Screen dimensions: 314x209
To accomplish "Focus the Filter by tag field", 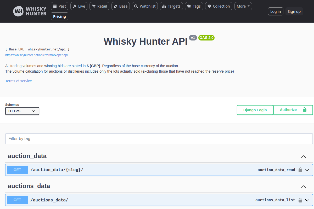I will 159,139.
